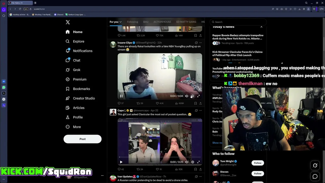Reply to the Capo post
The height and width of the screenshot is (183, 325).
coord(121,169)
